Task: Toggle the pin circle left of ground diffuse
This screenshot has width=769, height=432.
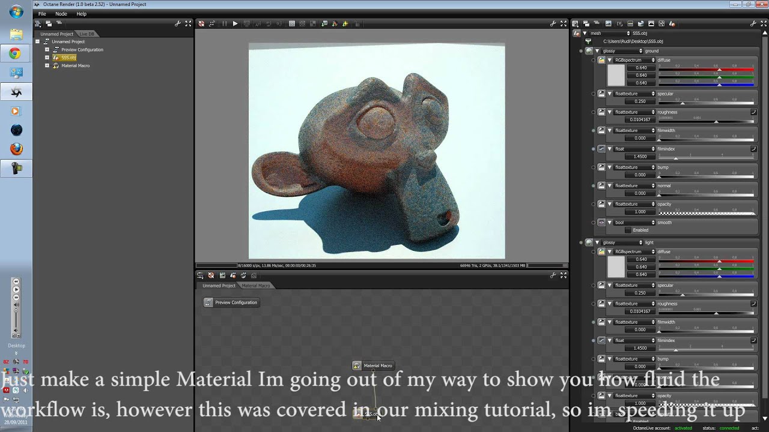Action: tap(594, 60)
